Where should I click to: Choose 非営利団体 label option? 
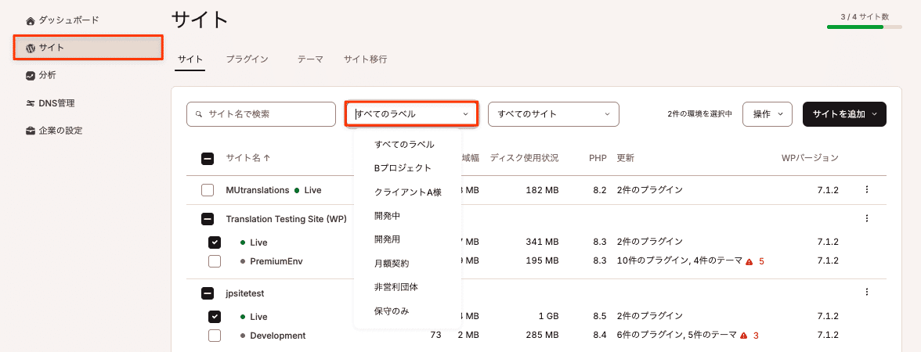(396, 287)
